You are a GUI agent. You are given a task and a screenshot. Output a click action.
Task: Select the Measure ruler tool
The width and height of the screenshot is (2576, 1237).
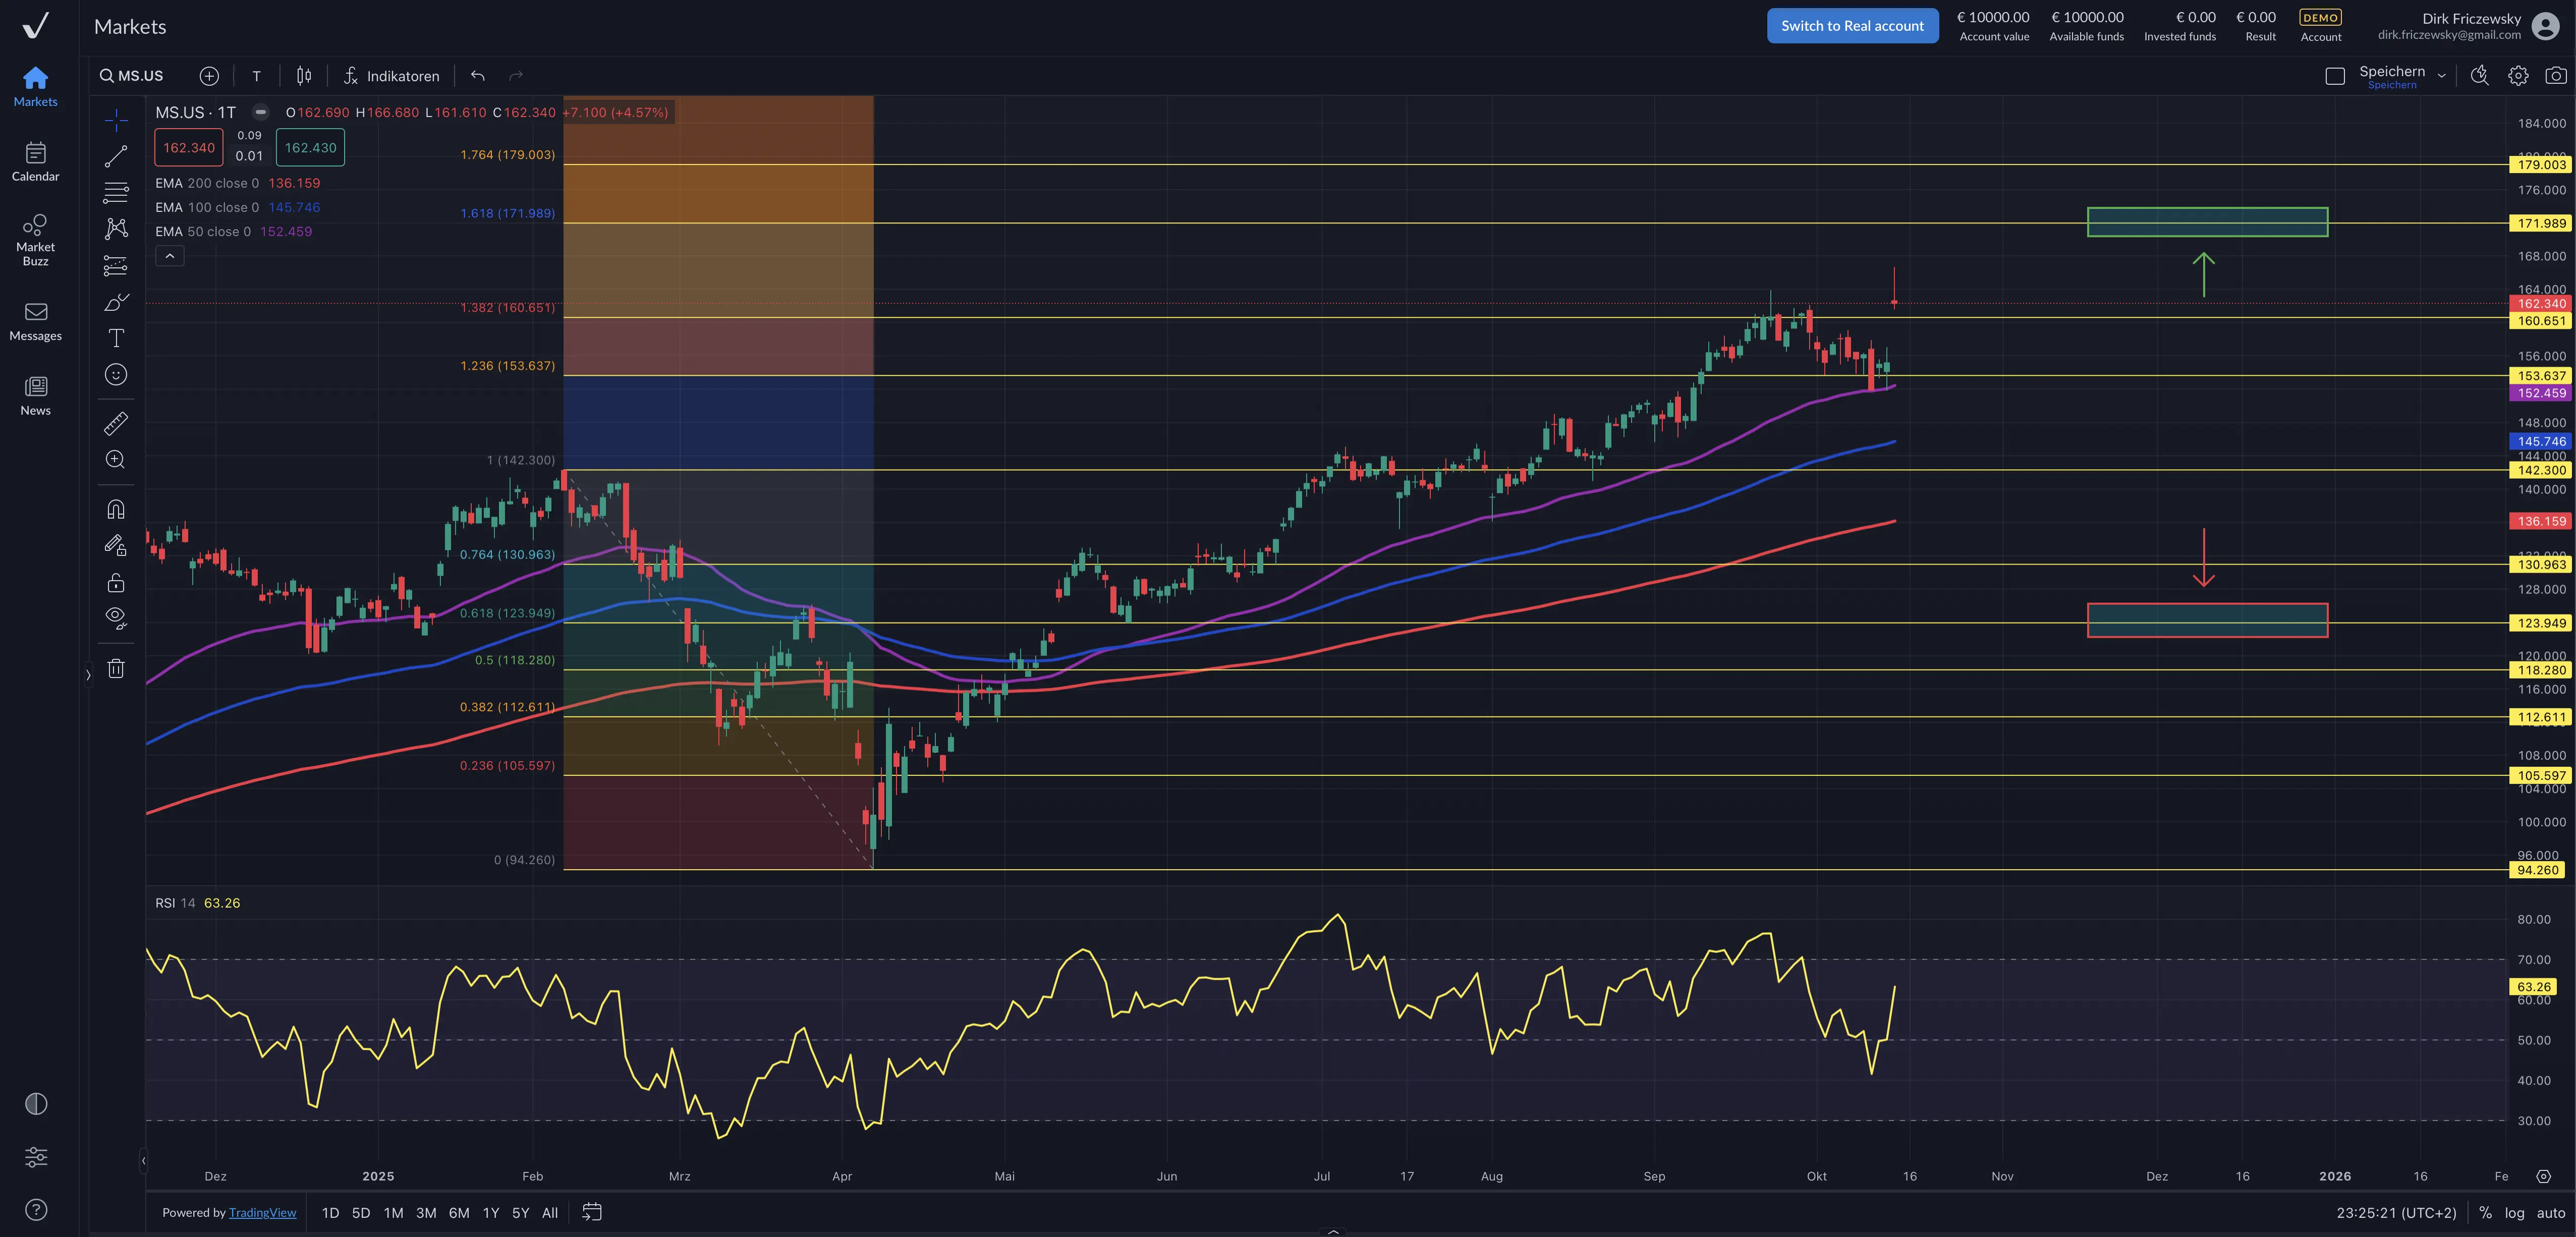point(115,423)
